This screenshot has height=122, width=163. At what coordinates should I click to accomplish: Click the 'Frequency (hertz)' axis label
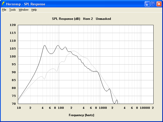(81, 115)
